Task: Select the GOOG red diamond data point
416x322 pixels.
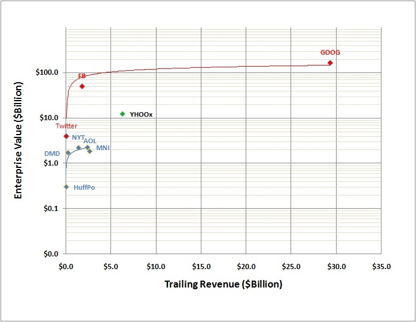Action: click(x=330, y=63)
